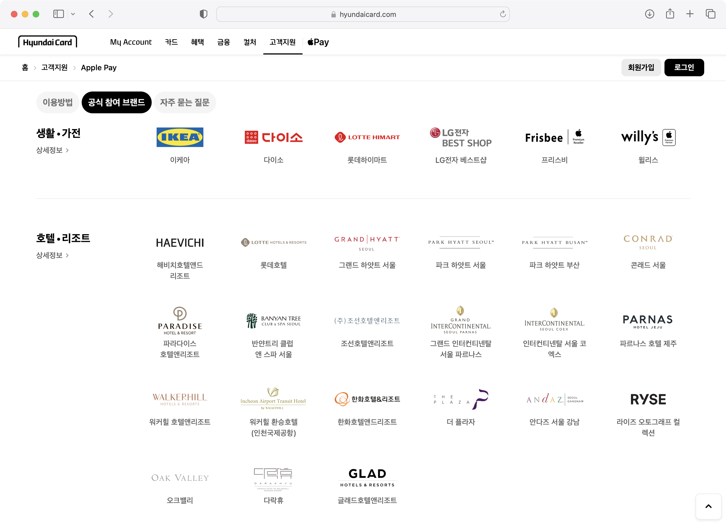The width and height of the screenshot is (726, 524).
Task: Show the tab overview icon
Action: click(710, 14)
